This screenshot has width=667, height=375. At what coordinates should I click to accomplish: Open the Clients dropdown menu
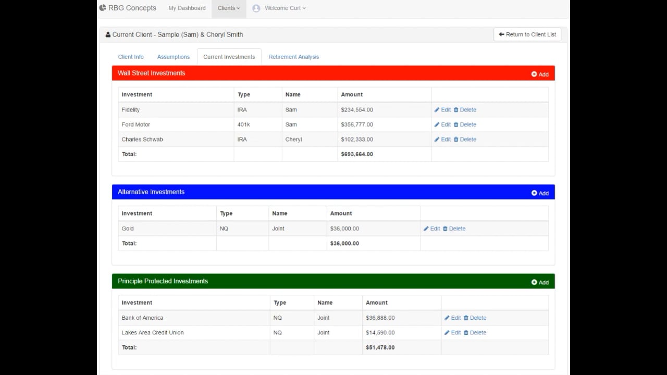[x=229, y=8]
